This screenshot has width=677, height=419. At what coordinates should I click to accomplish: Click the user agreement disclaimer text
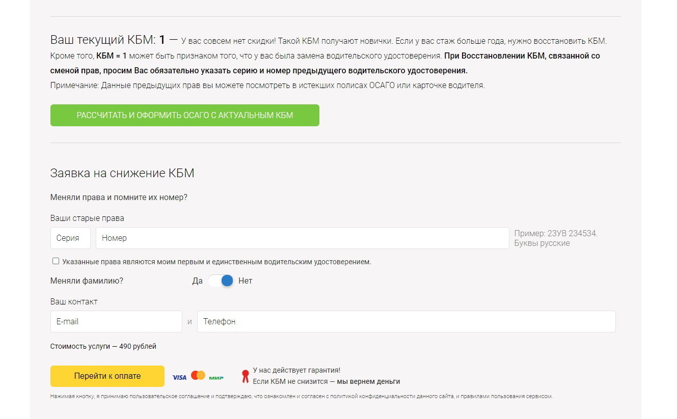pyautogui.click(x=302, y=396)
